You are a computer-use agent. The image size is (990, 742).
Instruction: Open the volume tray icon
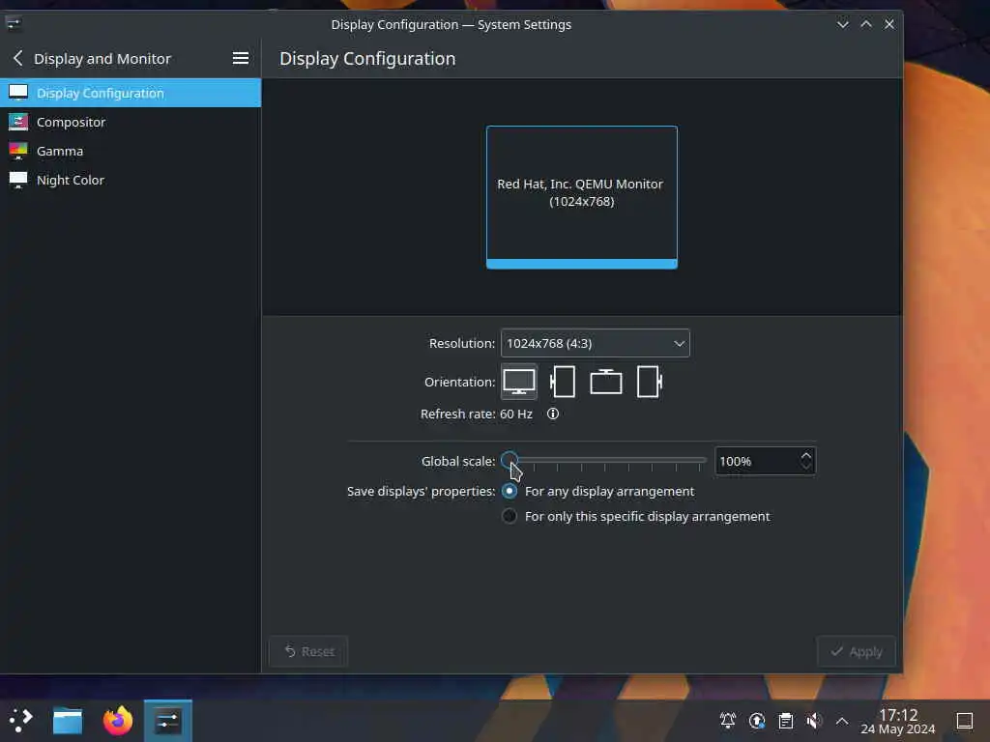pyautogui.click(x=814, y=720)
